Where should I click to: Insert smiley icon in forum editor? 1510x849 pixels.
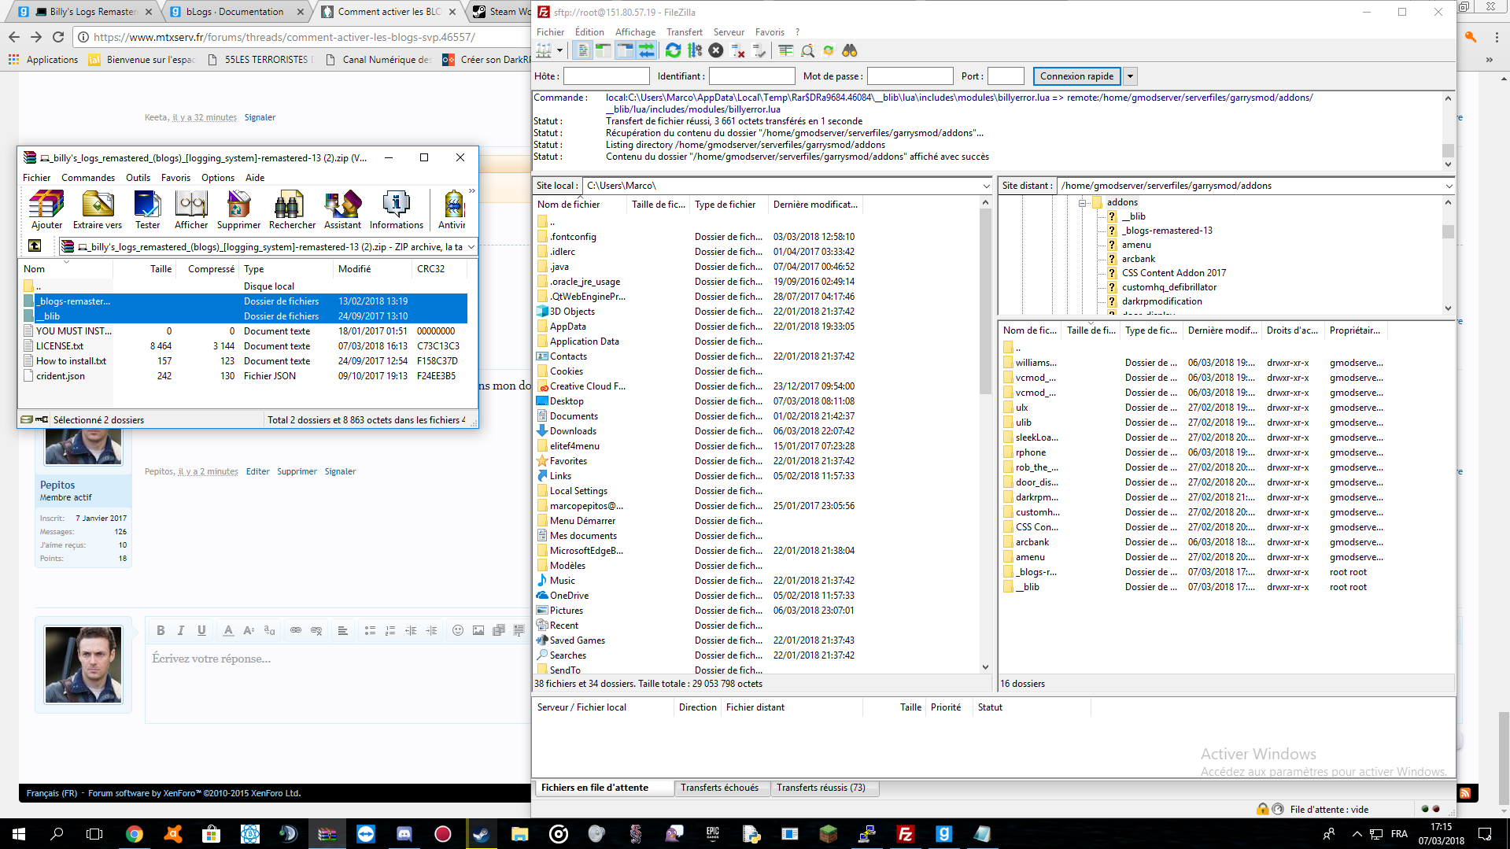point(458,630)
